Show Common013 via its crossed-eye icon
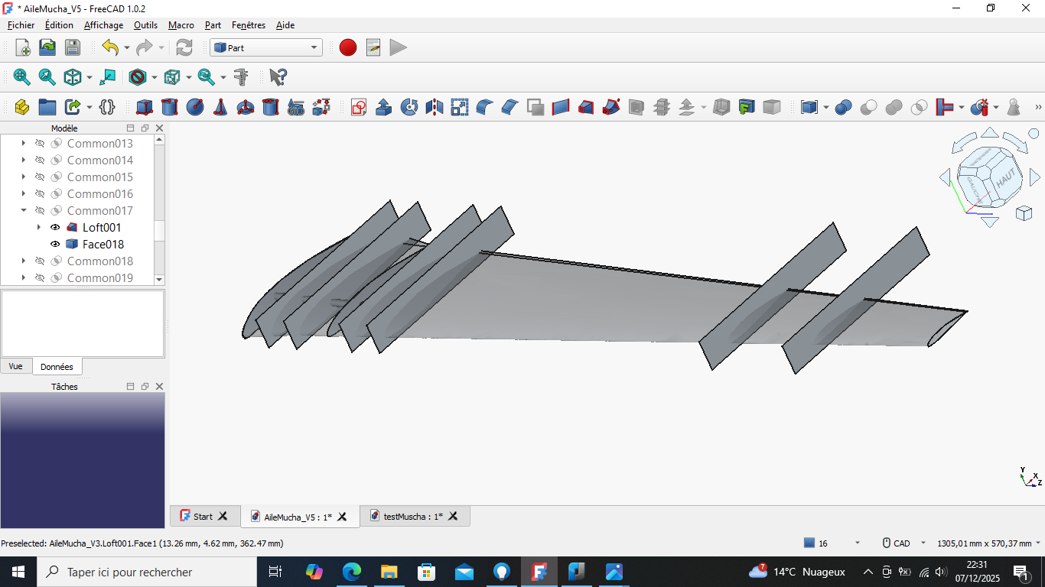The height and width of the screenshot is (587, 1045). (x=41, y=144)
